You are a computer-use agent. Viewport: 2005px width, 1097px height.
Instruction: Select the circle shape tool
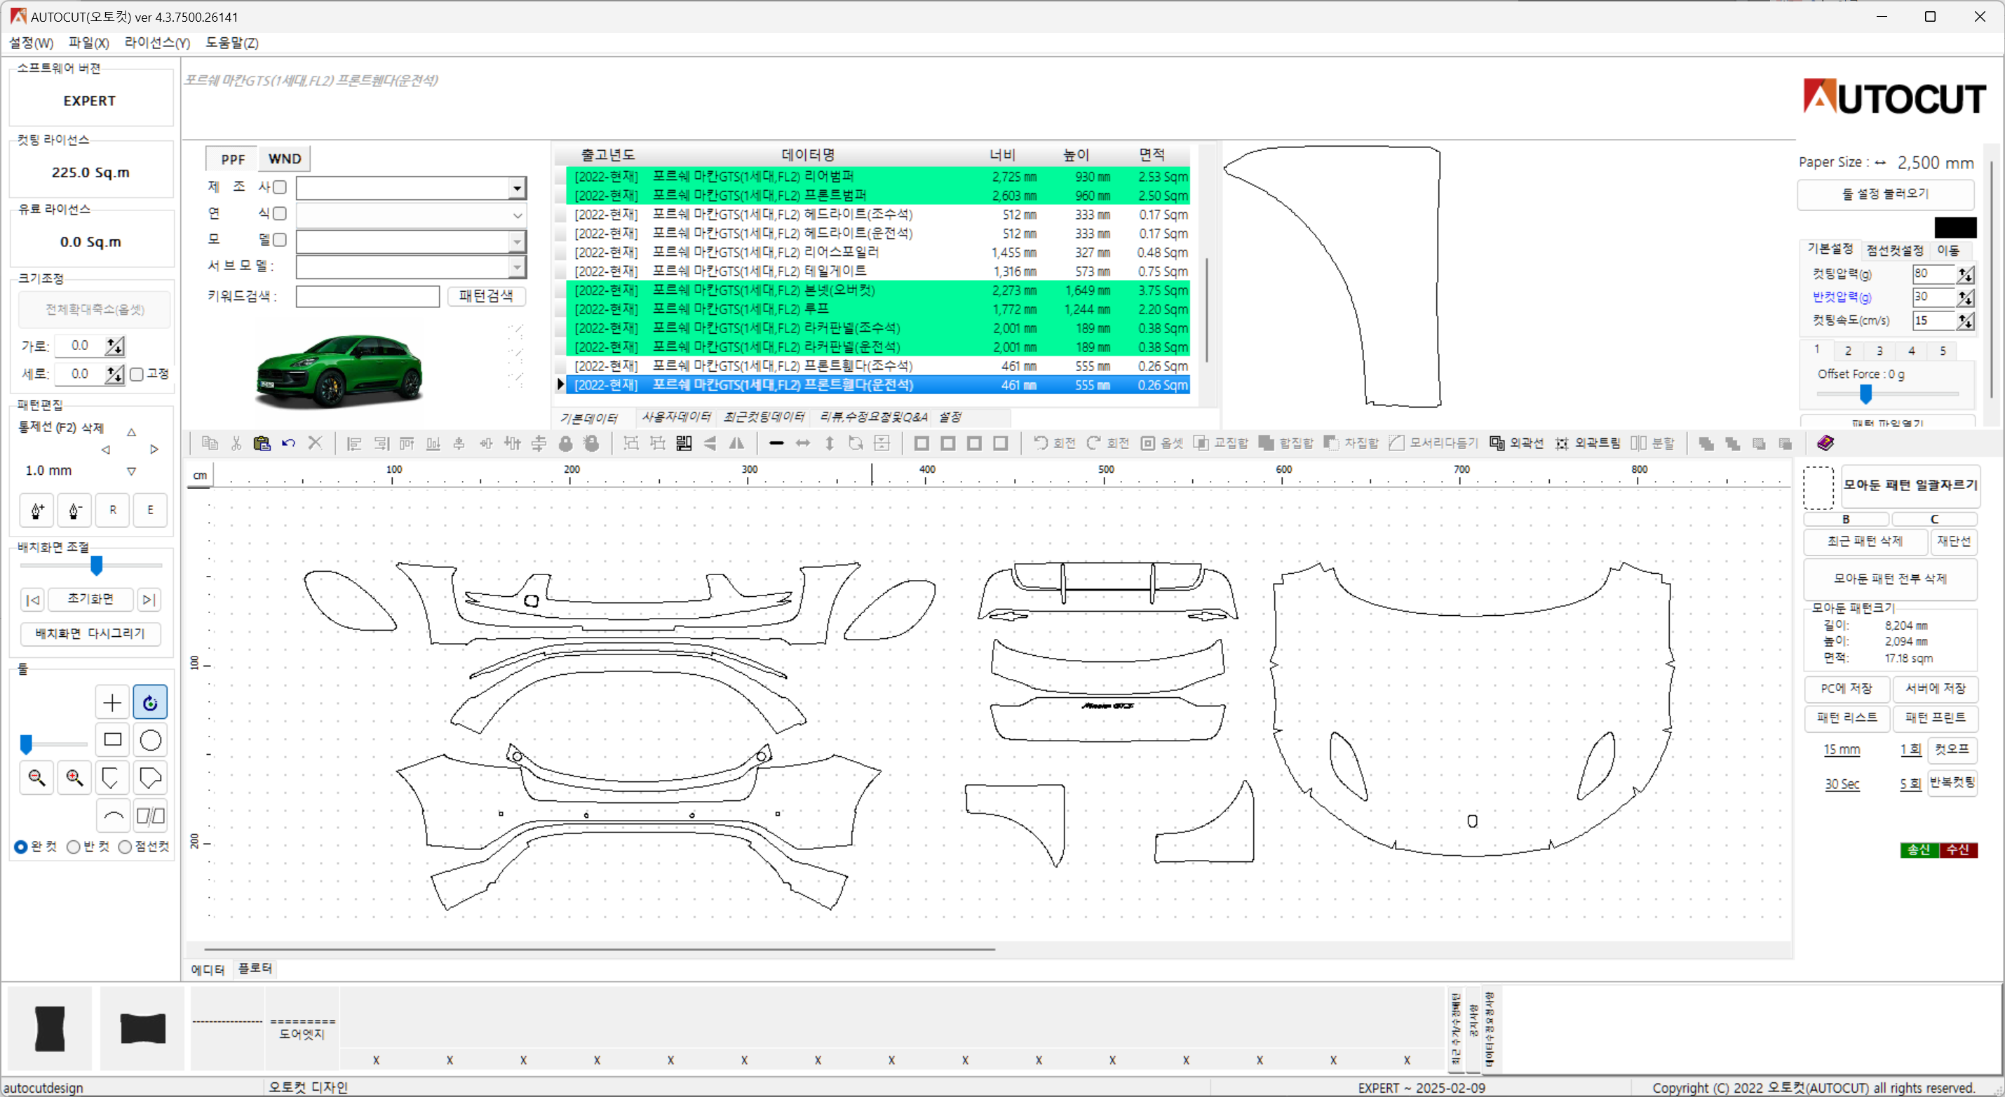(x=150, y=740)
